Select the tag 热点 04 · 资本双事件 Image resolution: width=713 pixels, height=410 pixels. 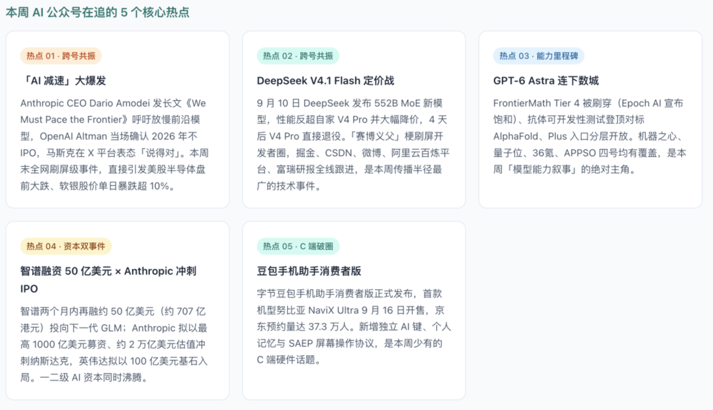[x=66, y=246]
